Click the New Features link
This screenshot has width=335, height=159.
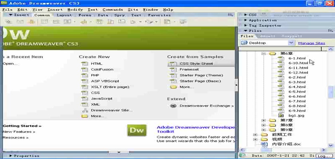[19, 132]
